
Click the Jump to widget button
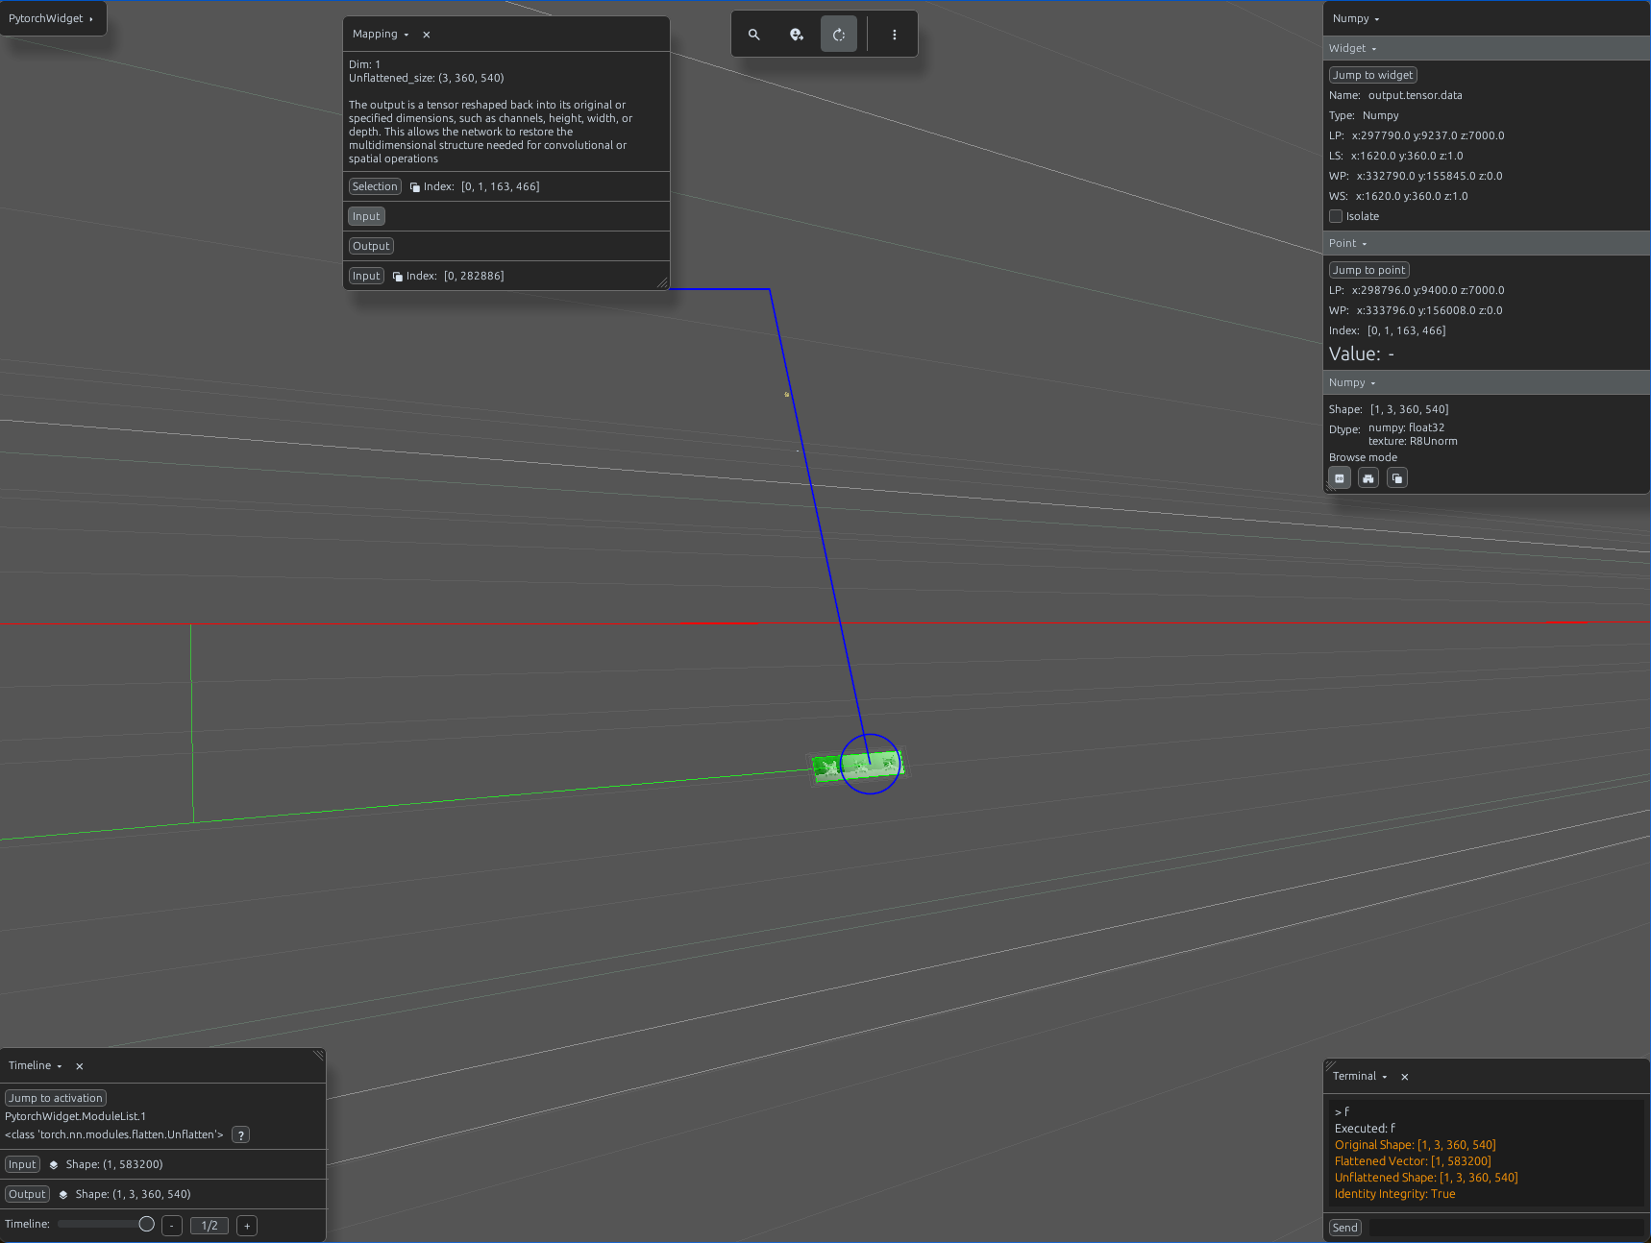click(x=1373, y=75)
